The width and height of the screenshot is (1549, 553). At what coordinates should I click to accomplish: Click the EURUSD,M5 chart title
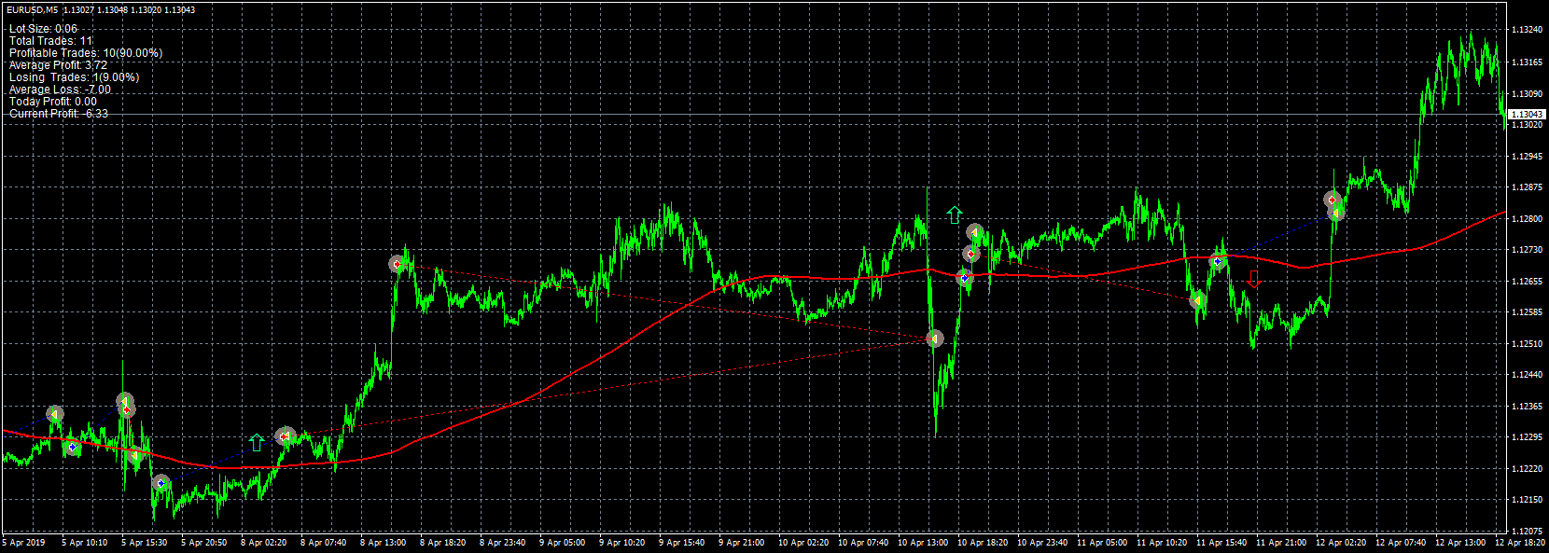point(32,9)
